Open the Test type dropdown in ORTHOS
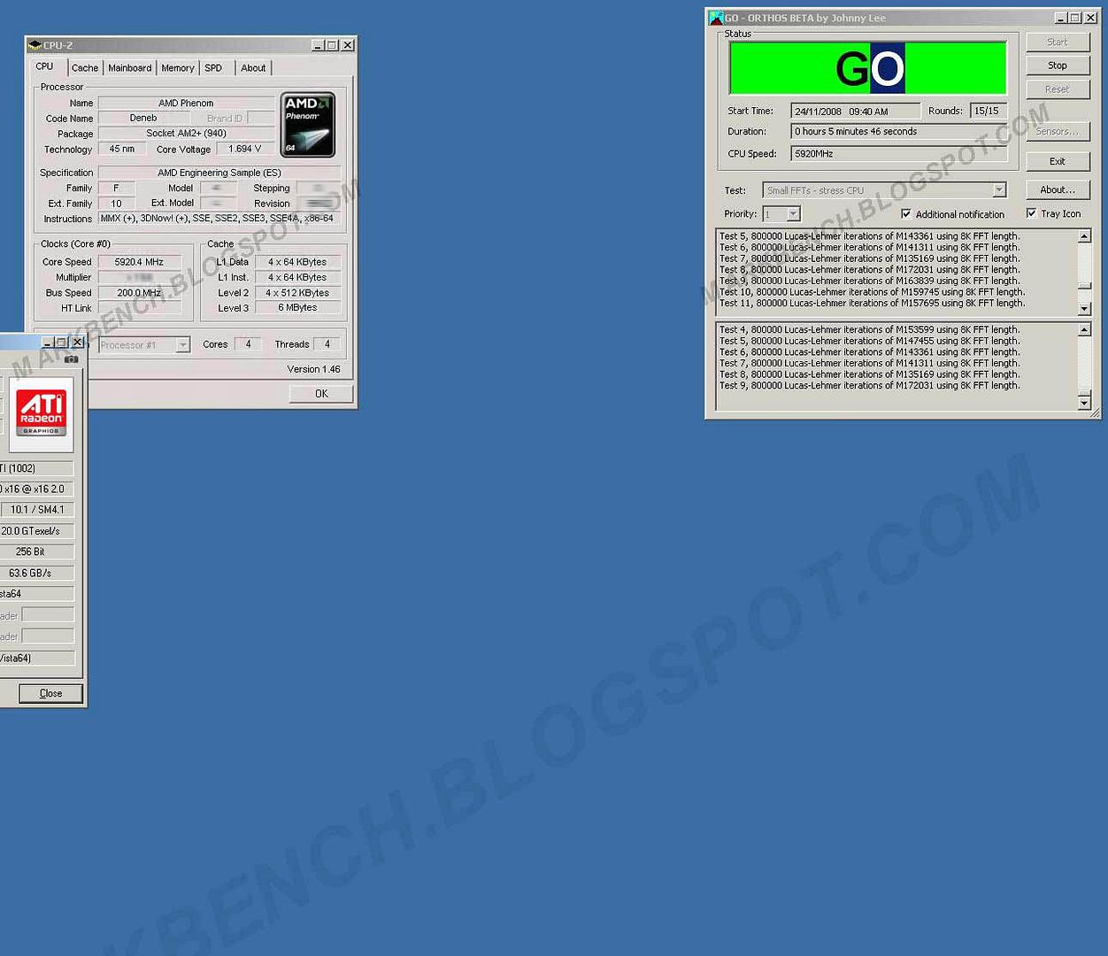This screenshot has width=1108, height=956. click(x=998, y=190)
